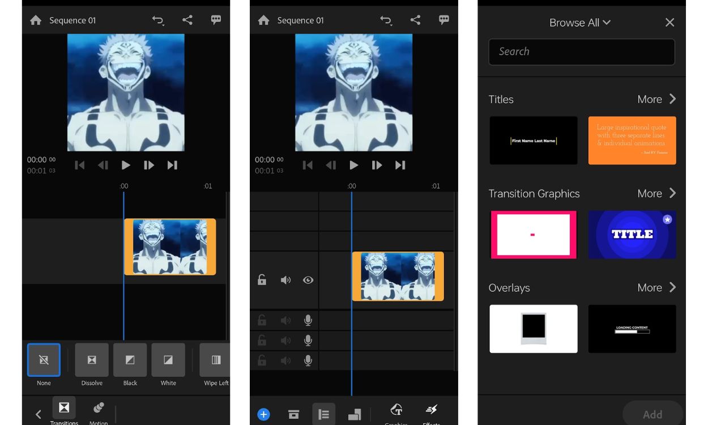Mute the video track audio
This screenshot has height=425, width=708.
pyautogui.click(x=285, y=279)
